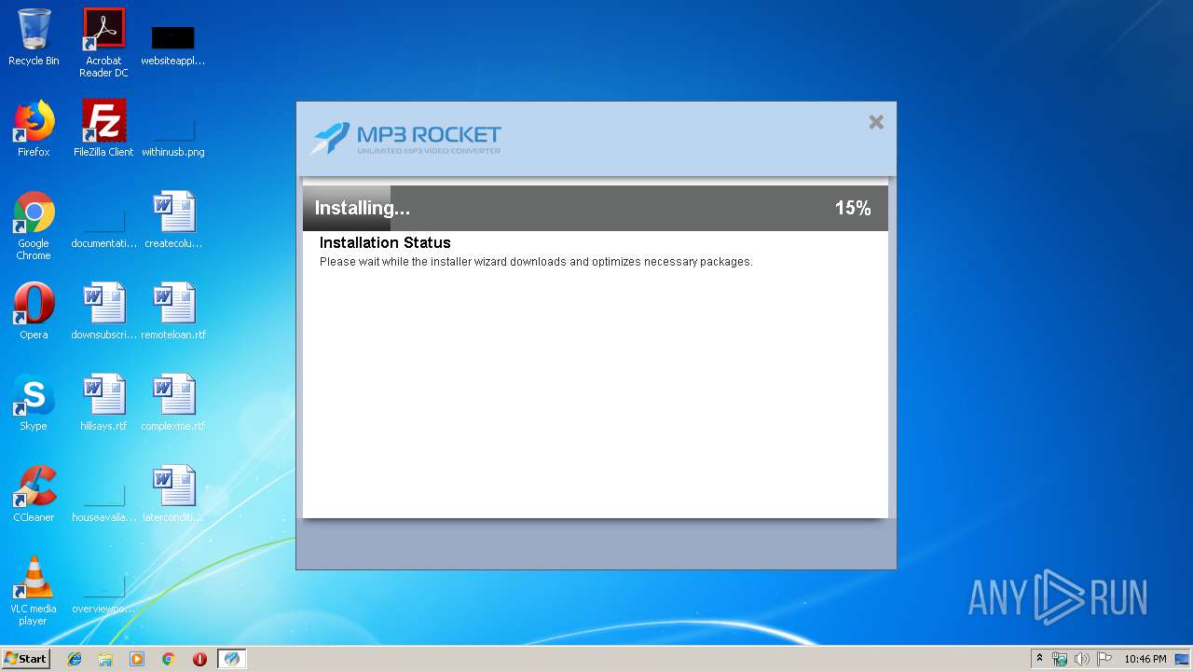Click the 10:46 PM taskbar clock
Viewport: 1193px width, 671px height.
point(1145,659)
